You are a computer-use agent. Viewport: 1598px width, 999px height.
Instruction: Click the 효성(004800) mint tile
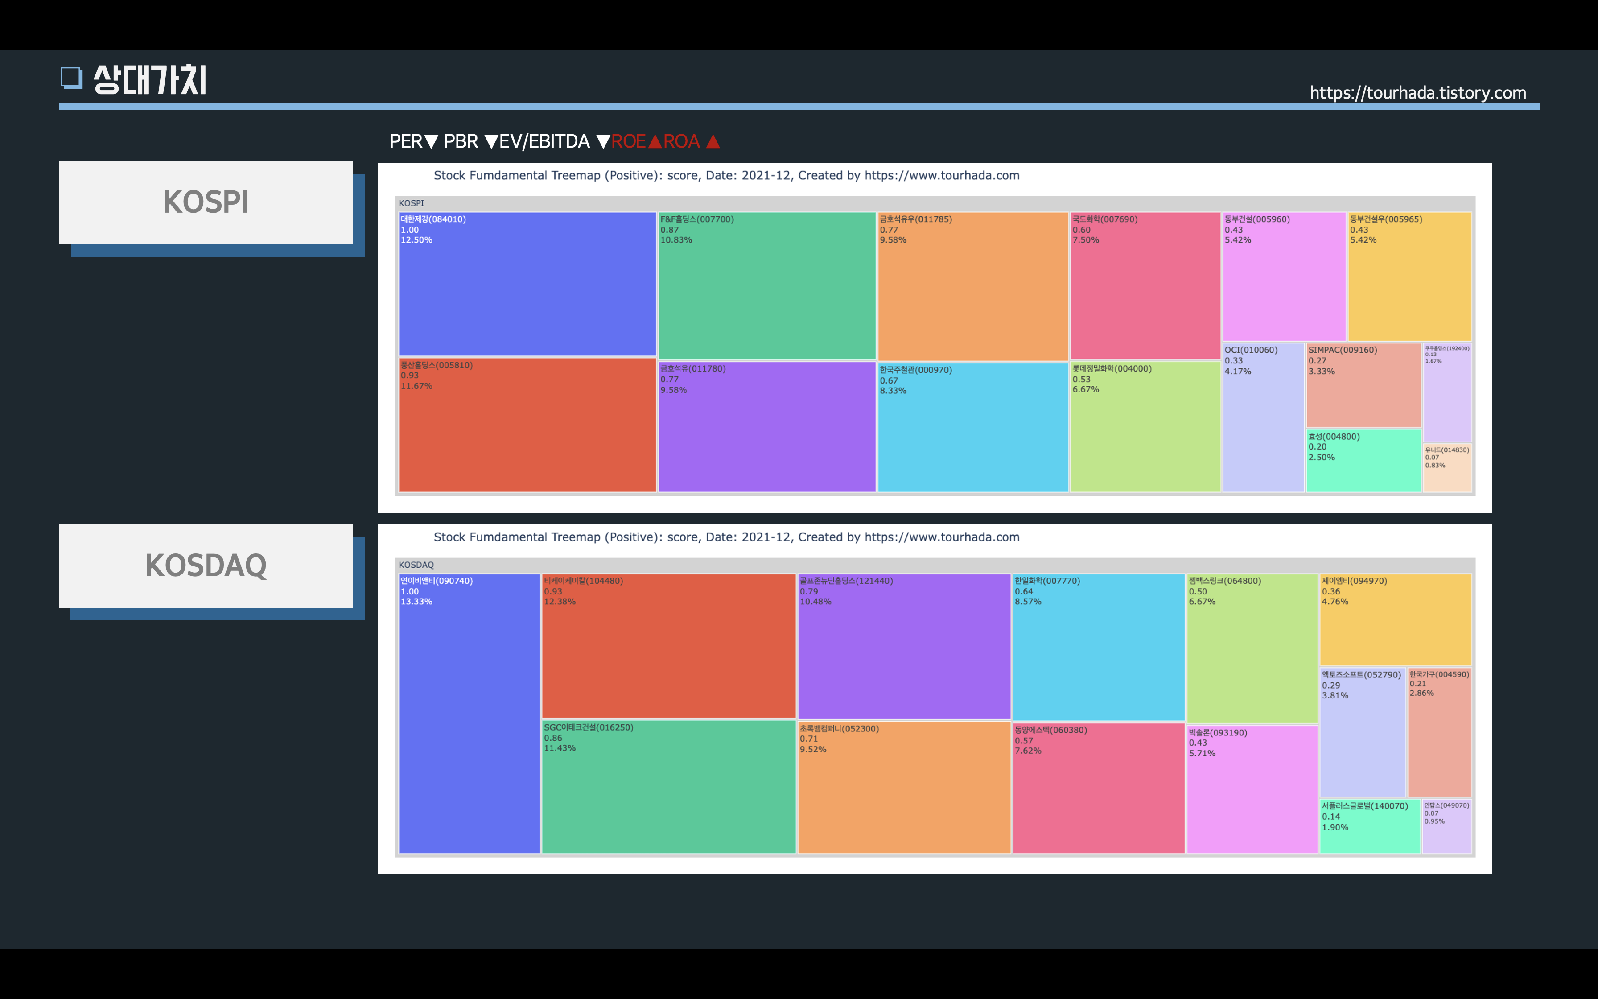click(1363, 461)
